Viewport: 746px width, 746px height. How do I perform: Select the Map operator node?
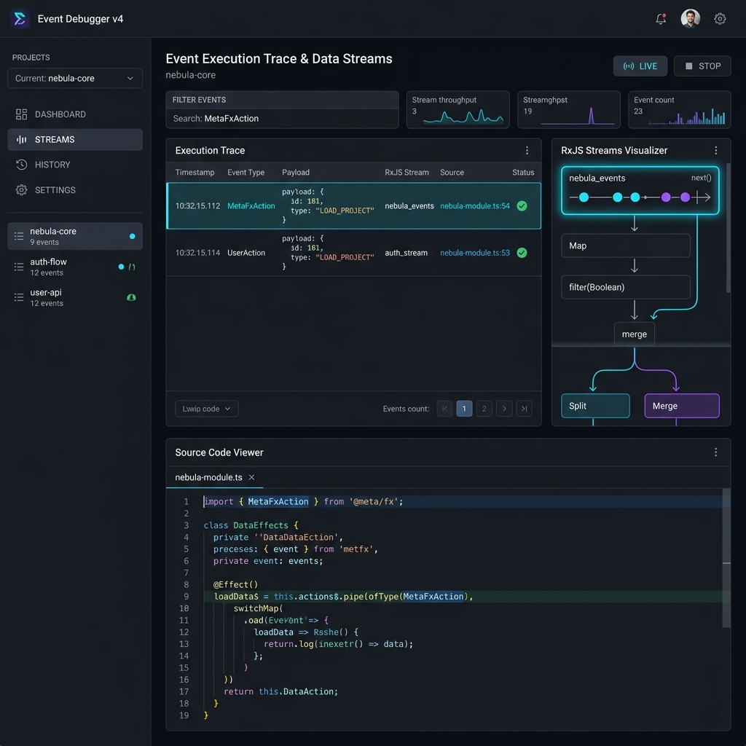click(626, 246)
